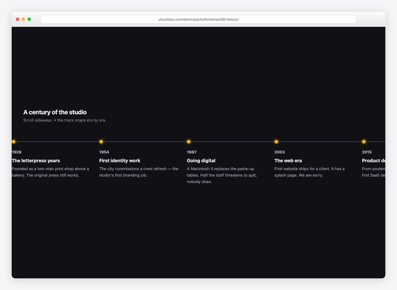Click the "First website ships" description
This screenshot has width=397, height=290.
point(310,172)
